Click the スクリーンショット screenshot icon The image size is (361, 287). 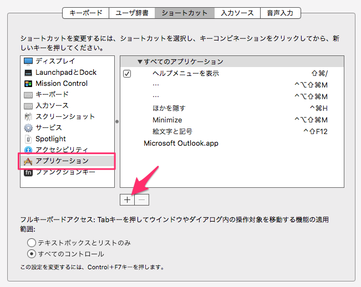[x=28, y=117]
